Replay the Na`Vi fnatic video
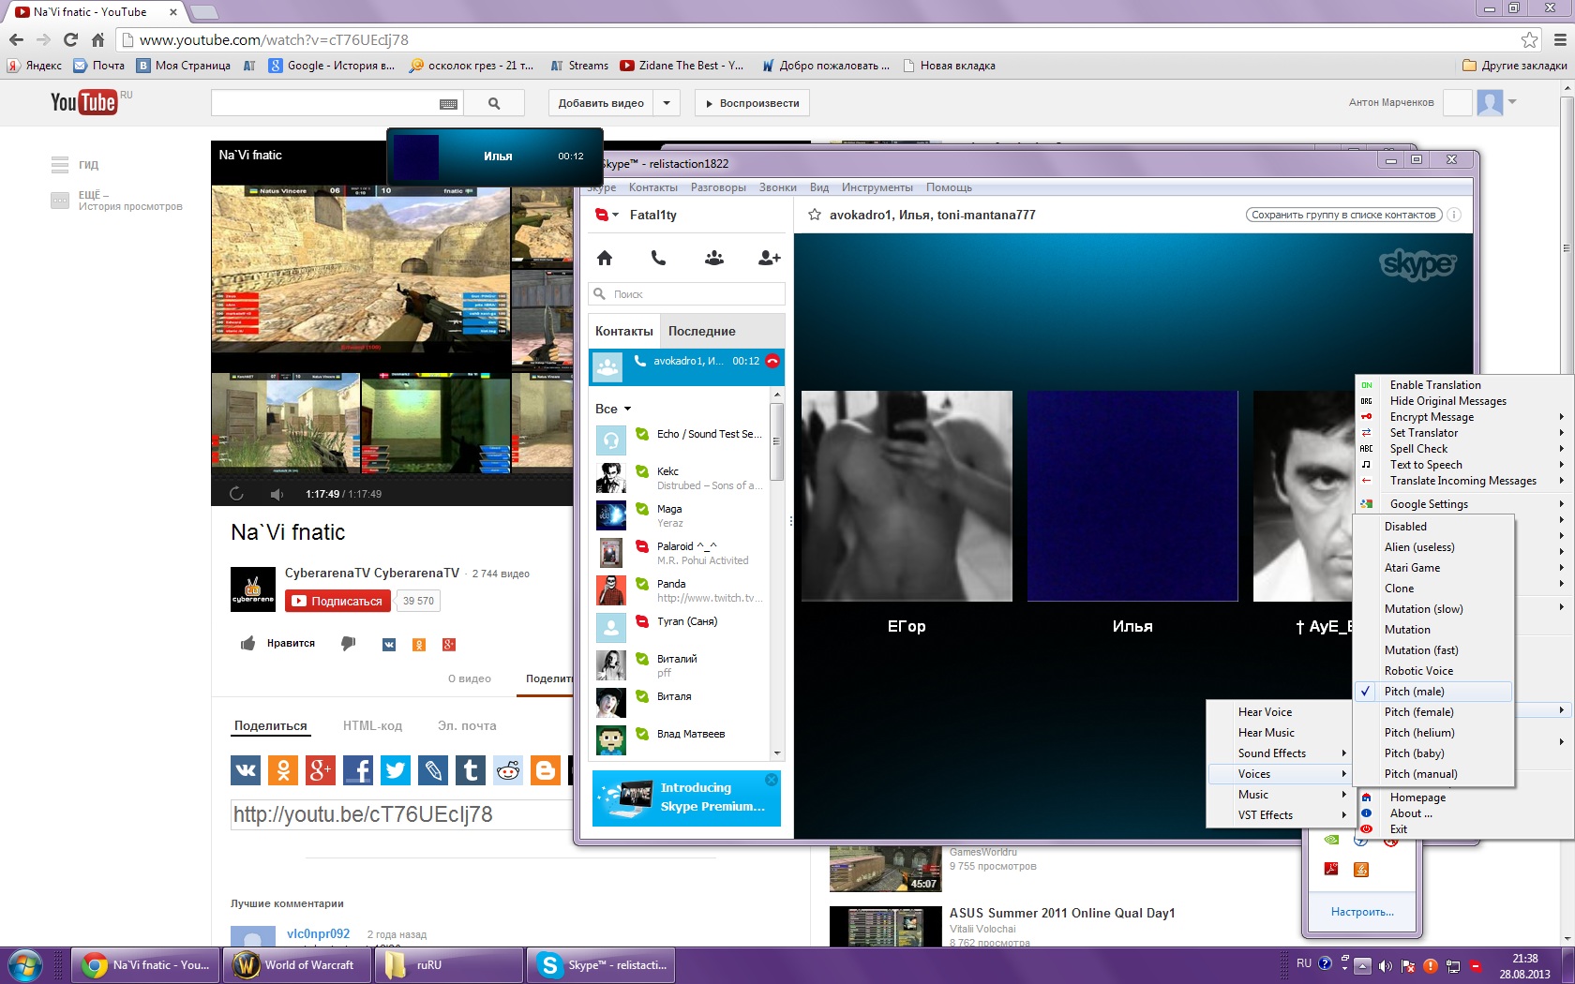Viewport: 1575px width, 984px height. tap(236, 494)
